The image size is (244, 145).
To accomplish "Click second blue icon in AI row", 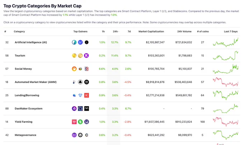I will [x=80, y=42].
